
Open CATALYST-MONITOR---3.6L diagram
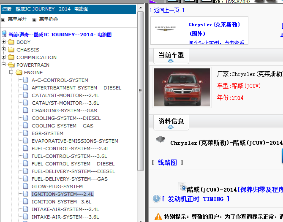coord(65,103)
